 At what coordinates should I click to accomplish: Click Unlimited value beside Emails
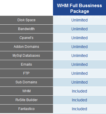[79, 64]
